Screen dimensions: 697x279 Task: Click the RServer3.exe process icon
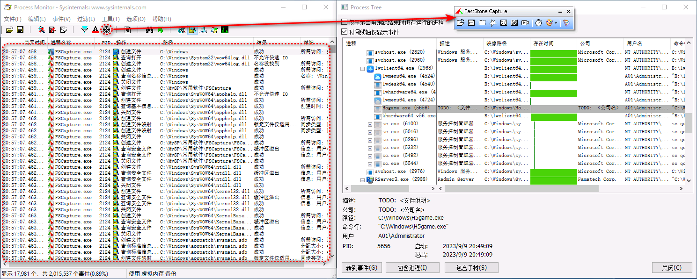click(x=370, y=179)
